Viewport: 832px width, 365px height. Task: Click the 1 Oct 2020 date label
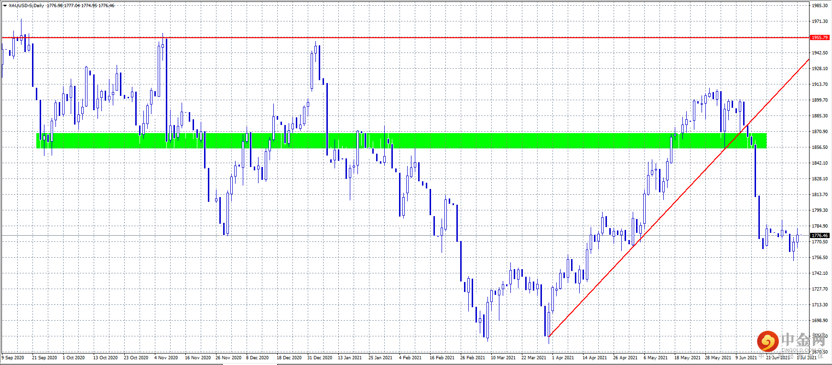pyautogui.click(x=74, y=358)
